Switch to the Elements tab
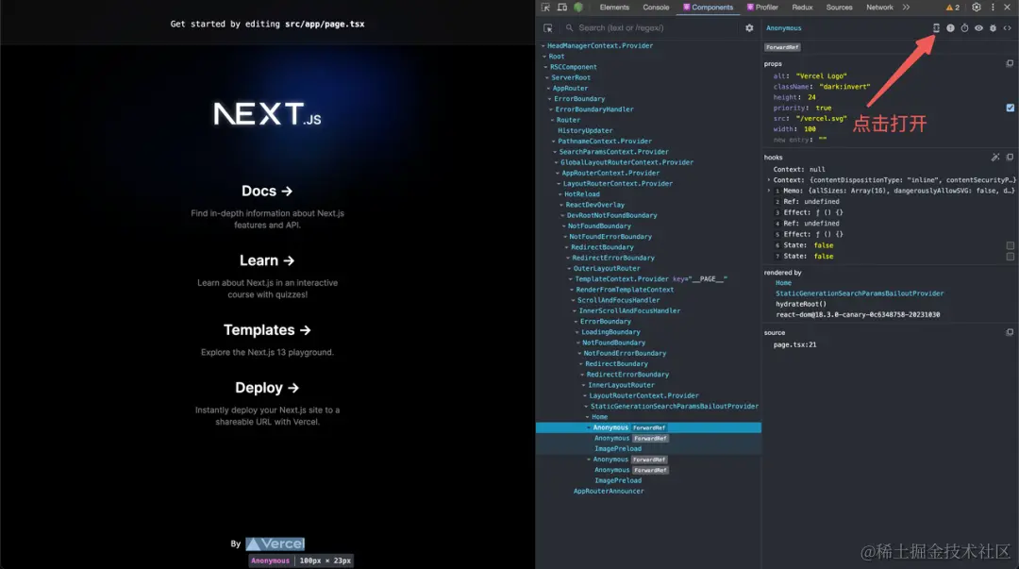 click(x=614, y=8)
